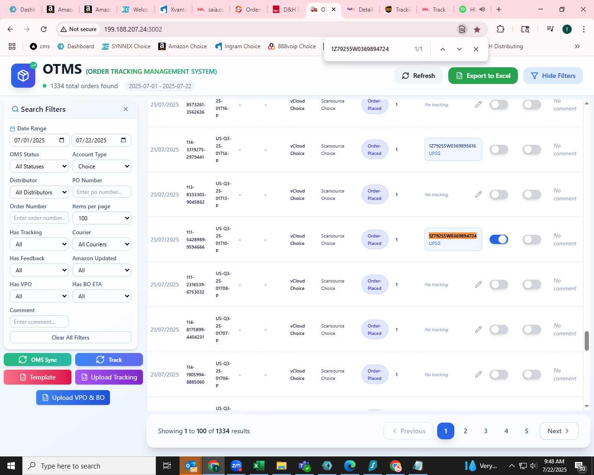Open Task View on taskbar
The image size is (594, 475).
(x=167, y=466)
